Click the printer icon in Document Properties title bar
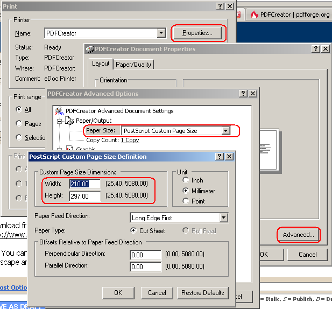The image size is (332, 309). point(90,49)
